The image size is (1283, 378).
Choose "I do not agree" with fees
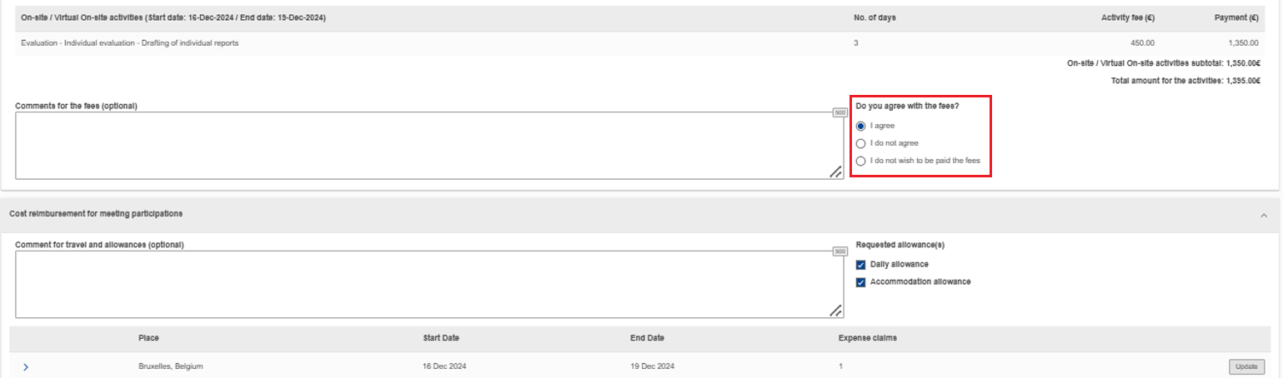[861, 143]
